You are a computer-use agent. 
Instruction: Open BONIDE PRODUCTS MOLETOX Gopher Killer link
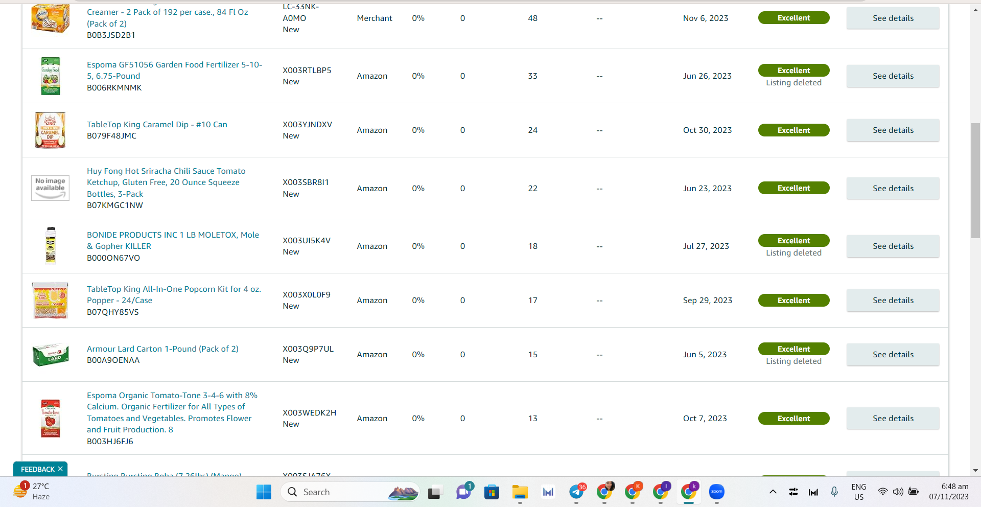click(x=173, y=241)
